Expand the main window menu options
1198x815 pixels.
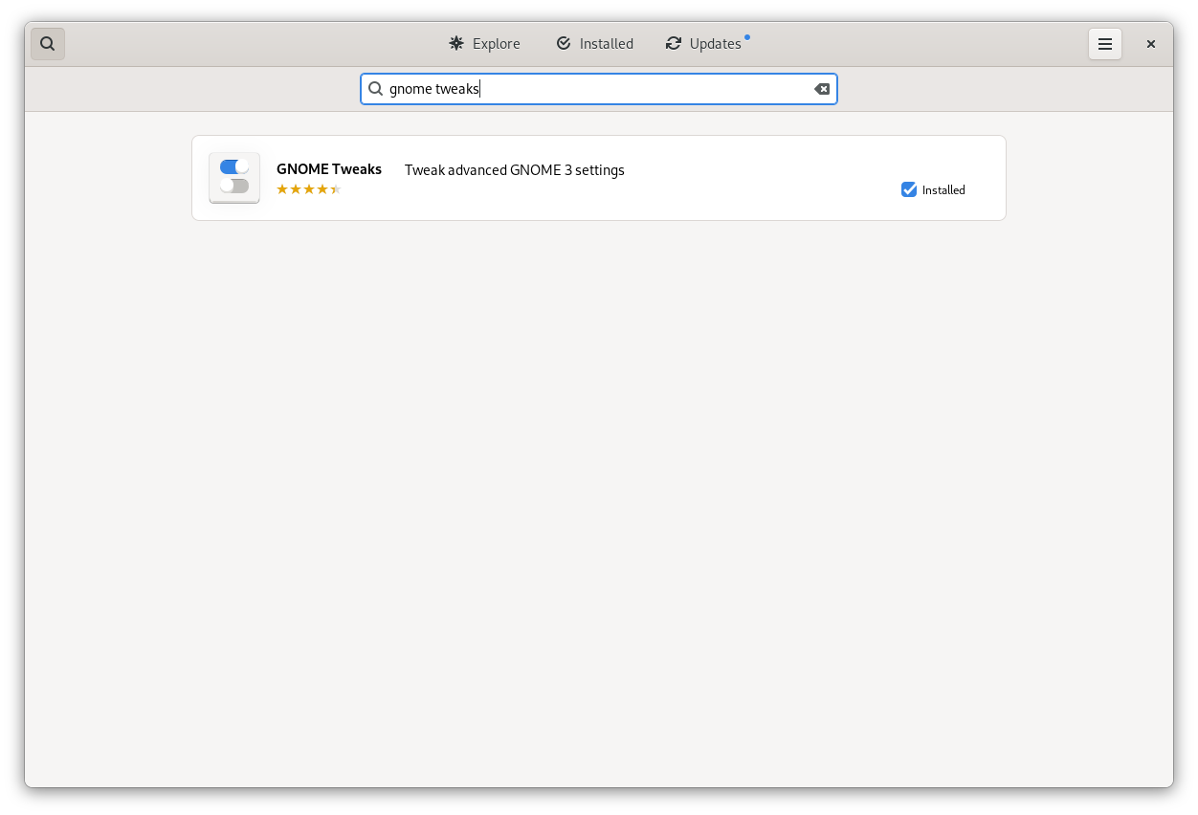point(1105,43)
